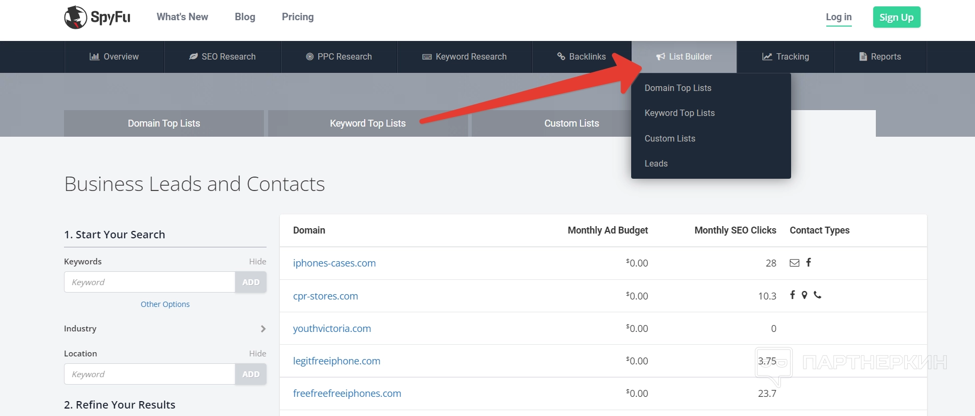Select Leads from the List Builder dropdown
Image resolution: width=975 pixels, height=416 pixels.
[656, 164]
